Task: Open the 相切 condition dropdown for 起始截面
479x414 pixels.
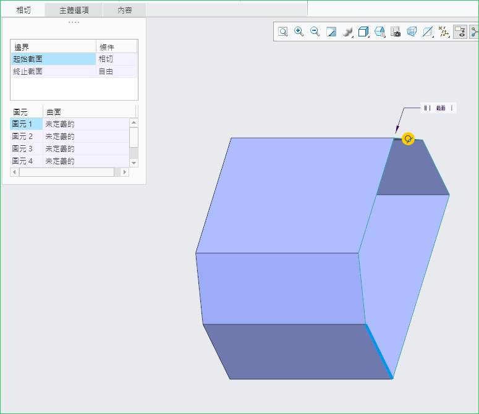Action: [116, 59]
